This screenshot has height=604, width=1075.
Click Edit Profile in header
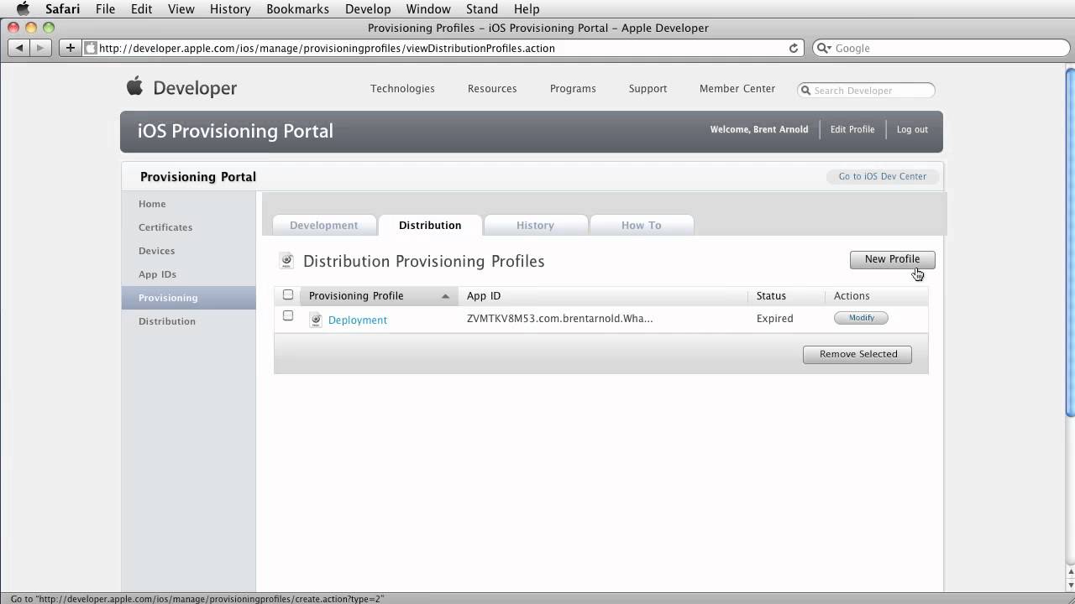(852, 129)
